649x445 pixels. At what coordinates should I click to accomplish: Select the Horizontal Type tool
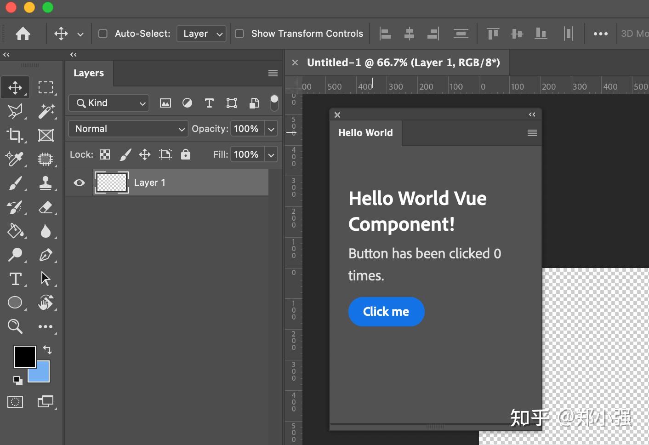15,279
